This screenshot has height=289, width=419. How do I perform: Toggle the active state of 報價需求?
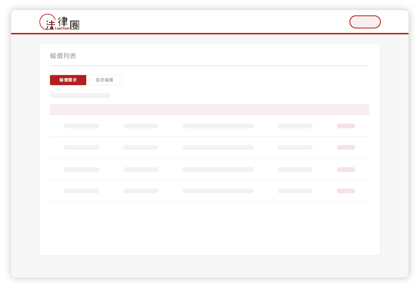coord(68,80)
